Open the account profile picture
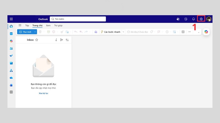 tap(209, 19)
